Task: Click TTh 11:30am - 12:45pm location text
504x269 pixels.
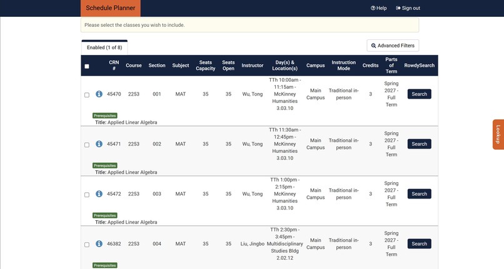Action: 285,144
